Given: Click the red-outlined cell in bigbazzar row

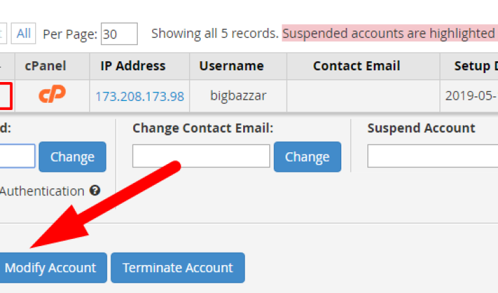Looking at the screenshot, I should [6, 96].
